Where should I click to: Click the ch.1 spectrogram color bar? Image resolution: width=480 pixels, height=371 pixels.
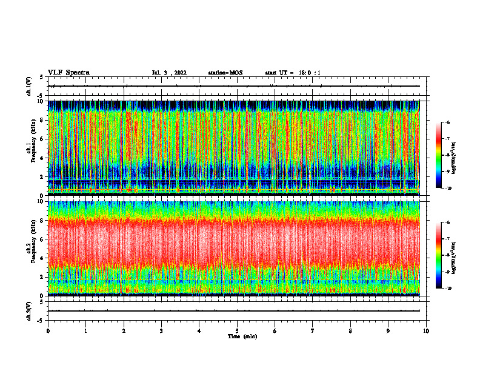pos(438,155)
